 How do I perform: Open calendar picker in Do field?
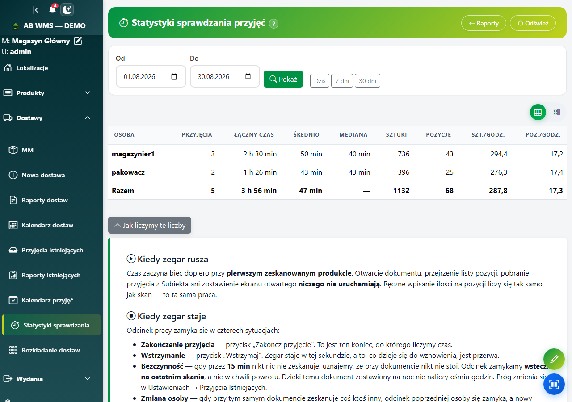coord(248,76)
